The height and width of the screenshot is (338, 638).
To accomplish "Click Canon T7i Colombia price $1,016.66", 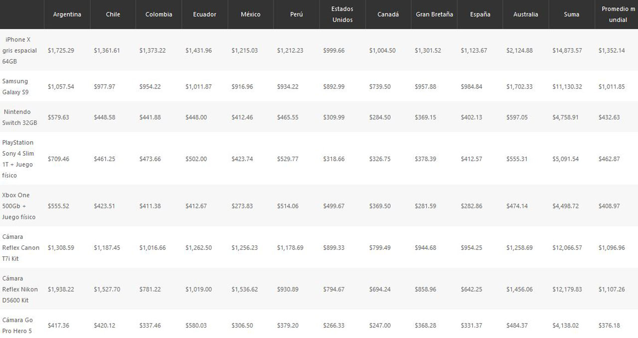I will 153,248.
